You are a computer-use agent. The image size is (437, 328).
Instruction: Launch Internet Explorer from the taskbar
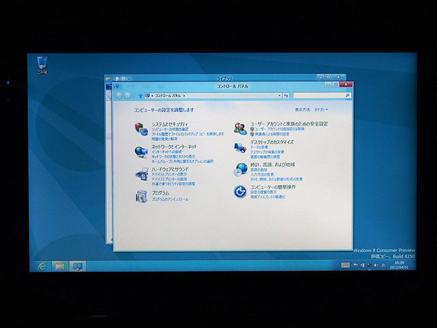click(42, 266)
